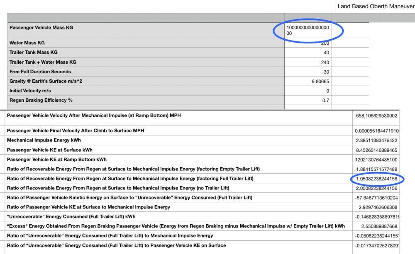415x254 pixels.
Task: Select the Water Mass KG label cell
Action: [x=146, y=43]
